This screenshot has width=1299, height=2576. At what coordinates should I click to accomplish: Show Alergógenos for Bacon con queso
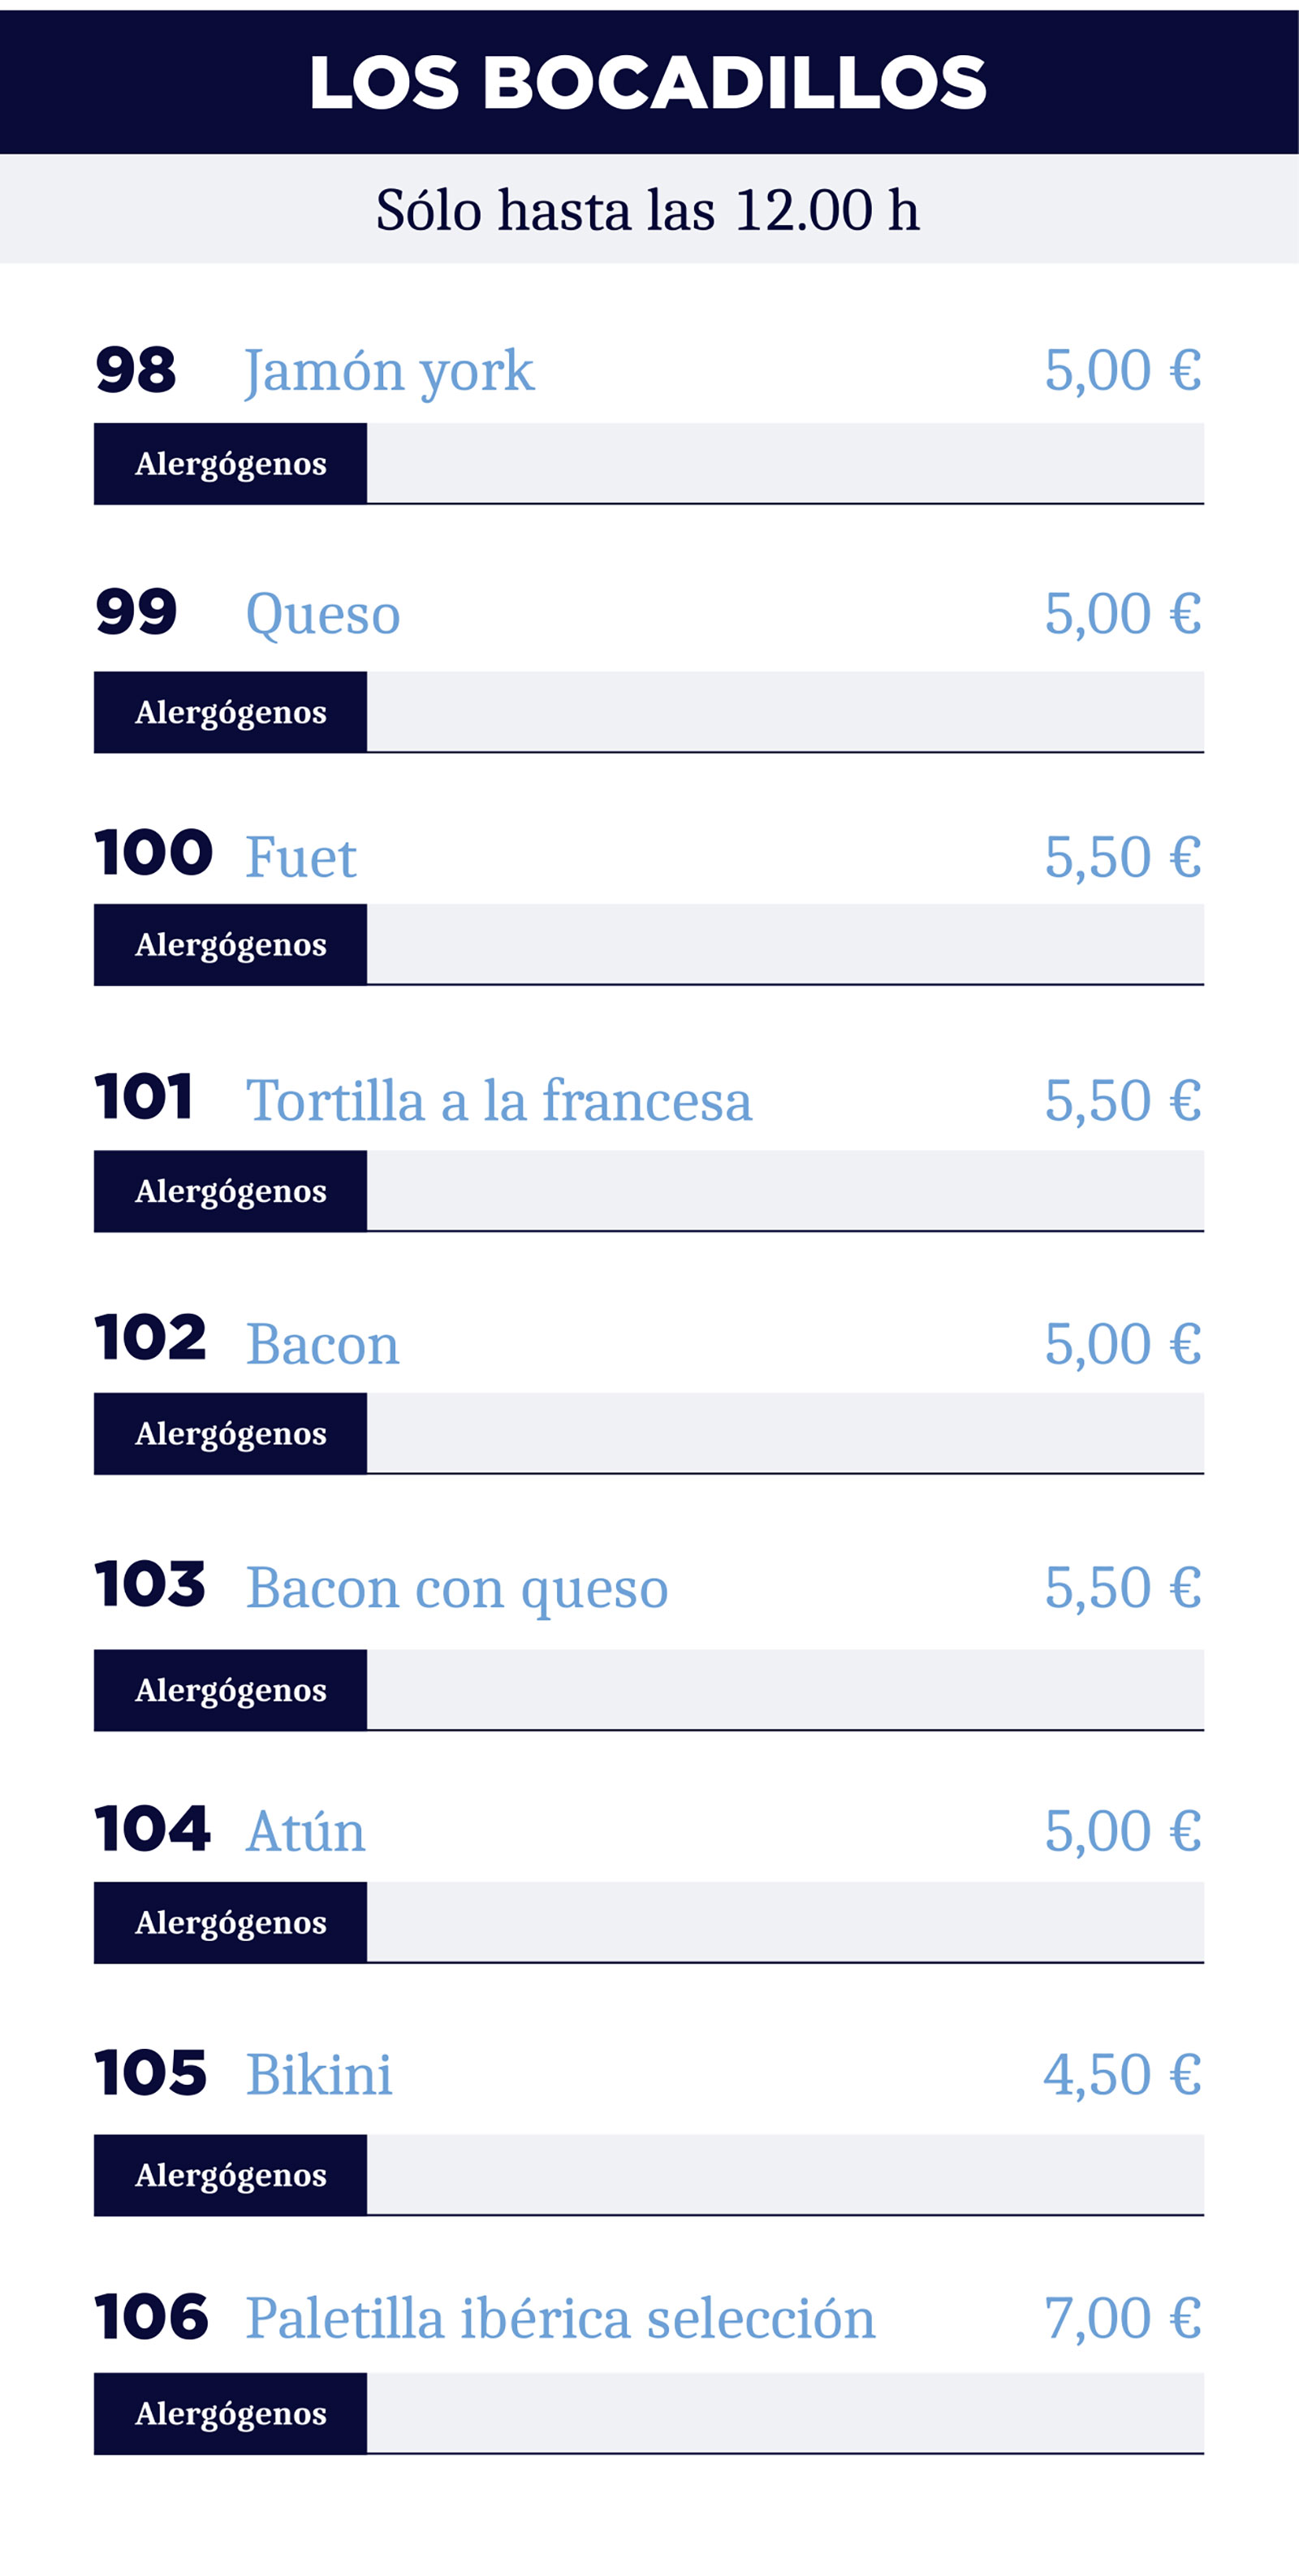tap(230, 1690)
